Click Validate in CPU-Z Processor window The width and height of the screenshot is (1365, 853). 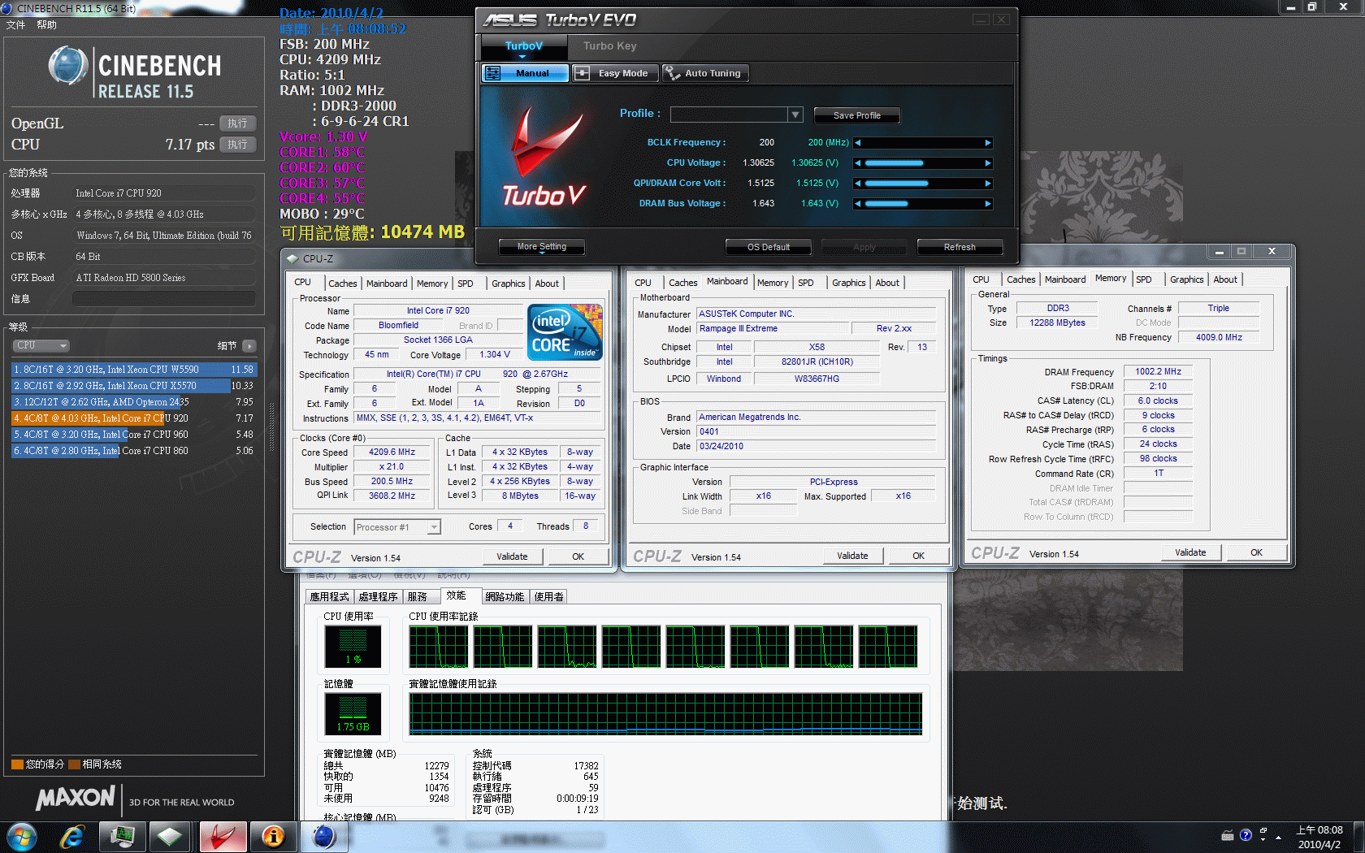coord(512,556)
